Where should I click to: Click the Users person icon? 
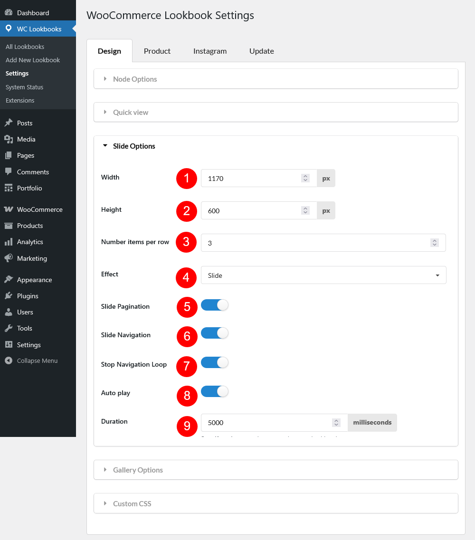click(x=9, y=312)
